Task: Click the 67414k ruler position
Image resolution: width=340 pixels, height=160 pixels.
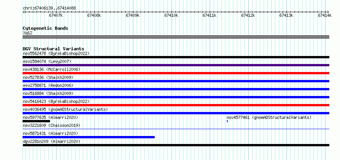Action: 325,15
